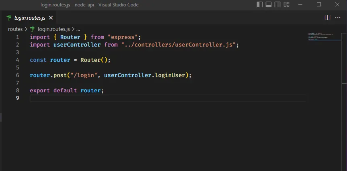Toggle the secondary side bar layout icon
This screenshot has height=171, width=347.
(277, 4)
